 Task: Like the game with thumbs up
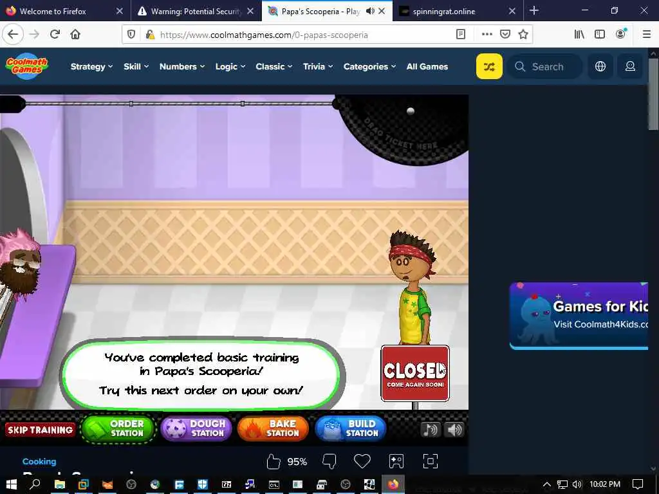pyautogui.click(x=274, y=462)
